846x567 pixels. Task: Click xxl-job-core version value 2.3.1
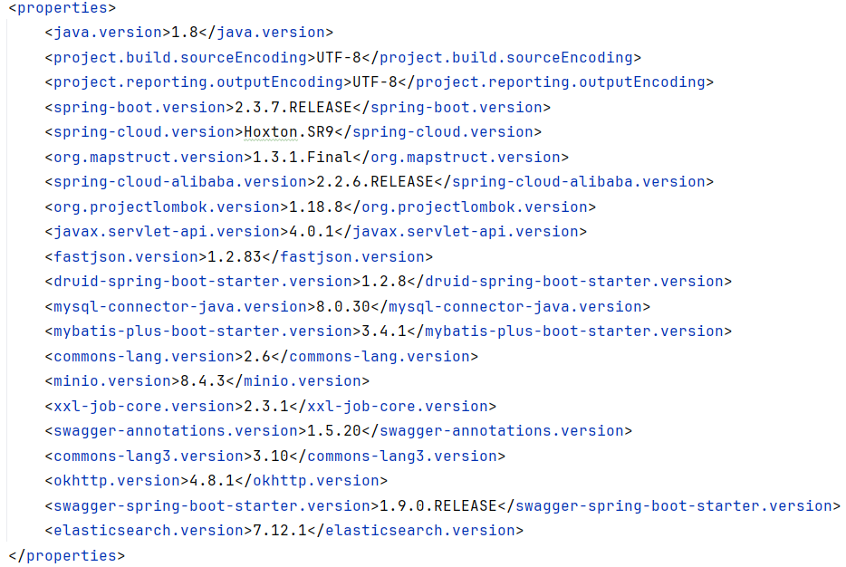click(x=266, y=407)
